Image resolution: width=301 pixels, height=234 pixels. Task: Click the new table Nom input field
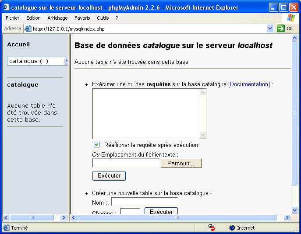tap(145, 202)
